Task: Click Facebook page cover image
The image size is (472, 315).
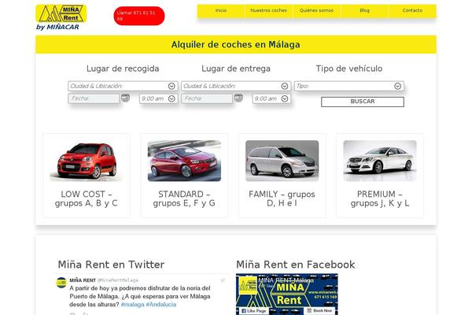Action: click(x=287, y=295)
